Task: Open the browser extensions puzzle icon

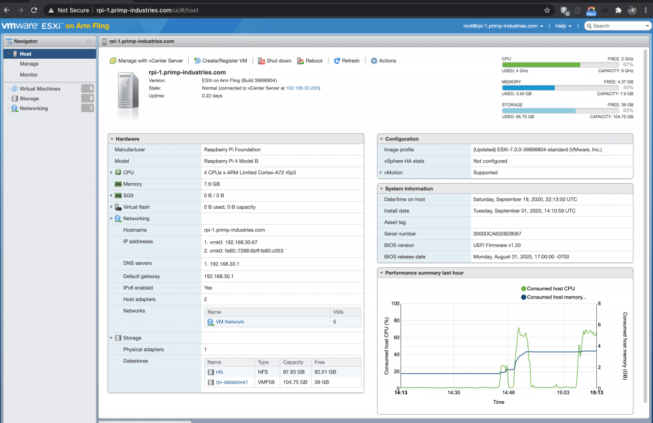Action: coord(619,10)
